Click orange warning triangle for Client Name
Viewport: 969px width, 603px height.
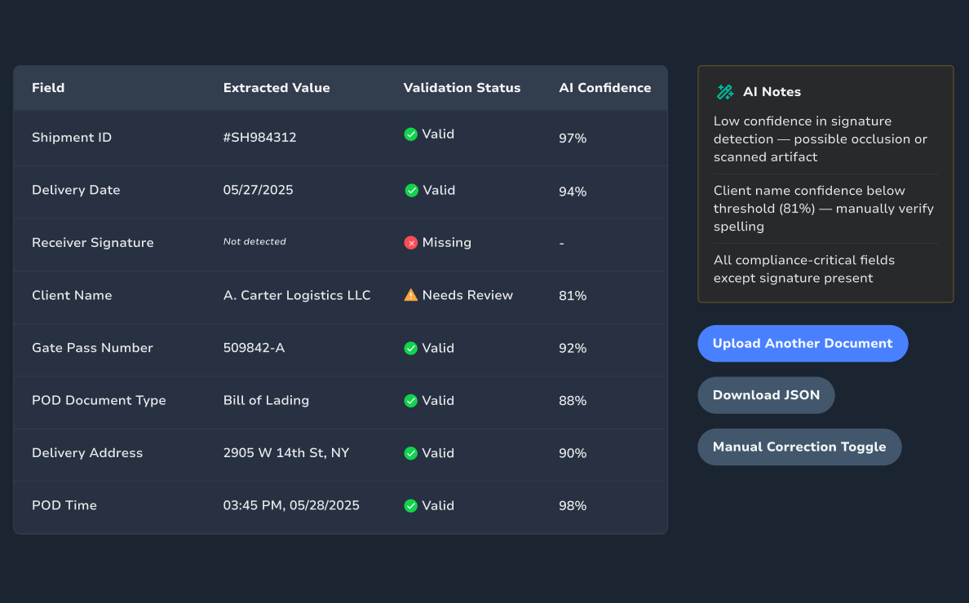coord(411,295)
